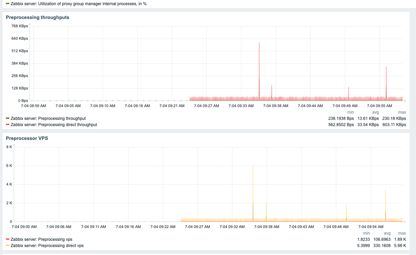Click the 7-04 09:22 AM time label

tap(163, 227)
